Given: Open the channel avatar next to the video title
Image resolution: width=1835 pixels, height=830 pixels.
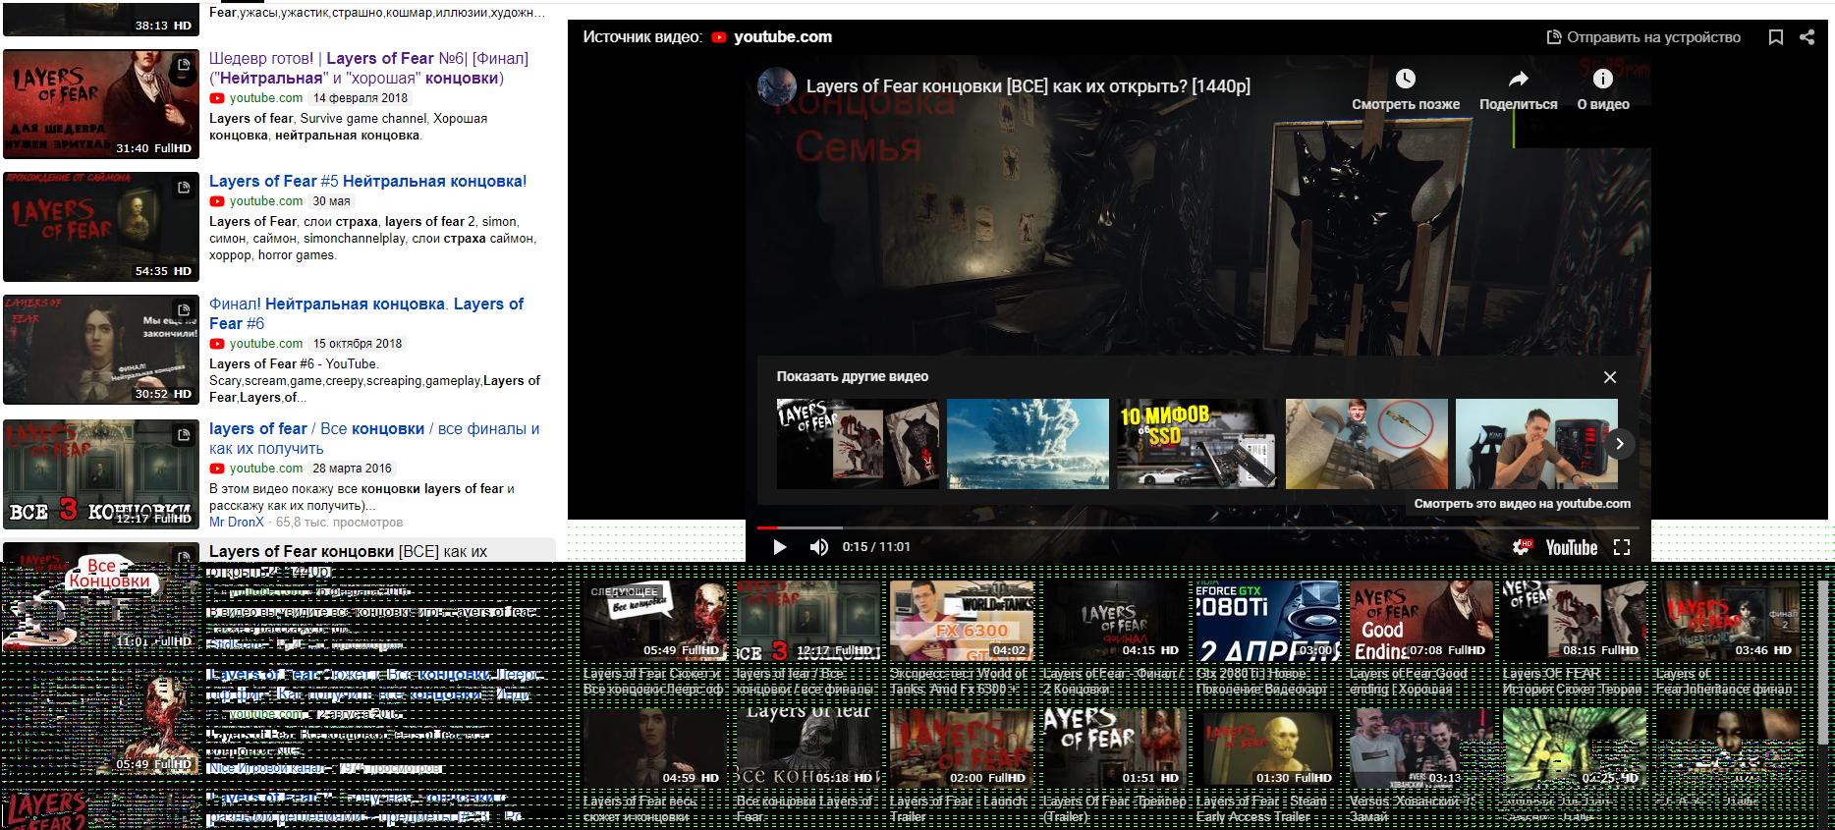Looking at the screenshot, I should (777, 86).
